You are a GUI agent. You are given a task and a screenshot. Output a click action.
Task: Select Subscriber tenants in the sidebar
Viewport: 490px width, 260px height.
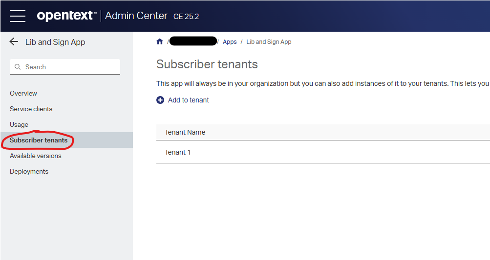66,140
